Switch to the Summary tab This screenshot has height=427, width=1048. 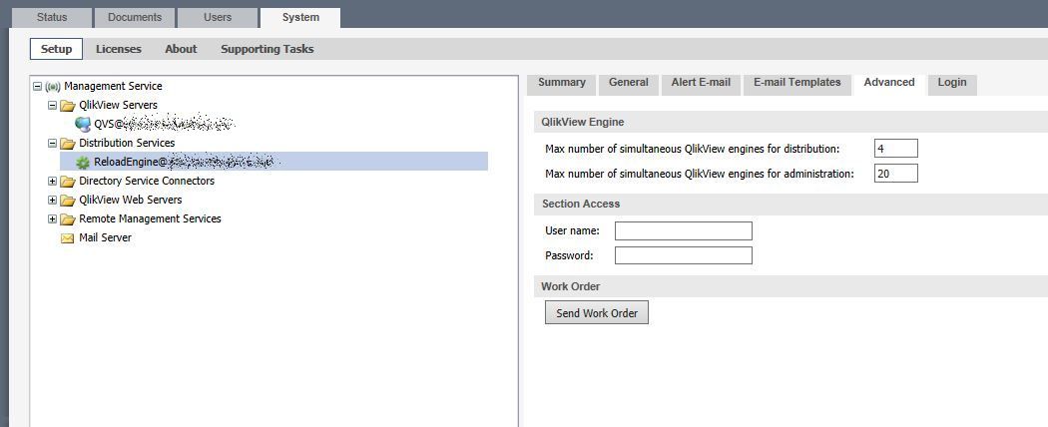tap(561, 83)
